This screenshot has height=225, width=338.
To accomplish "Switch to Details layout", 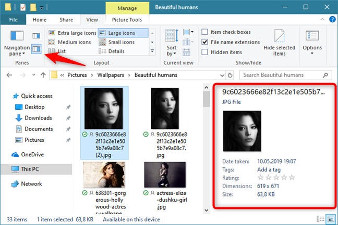I will (112, 51).
